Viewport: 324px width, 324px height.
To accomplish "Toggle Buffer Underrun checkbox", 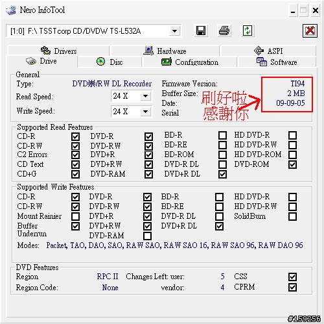I will [x=75, y=226].
